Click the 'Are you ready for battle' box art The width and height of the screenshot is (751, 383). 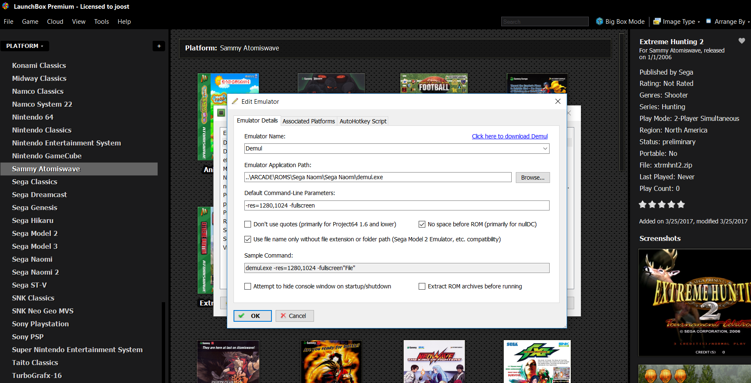tap(331, 361)
